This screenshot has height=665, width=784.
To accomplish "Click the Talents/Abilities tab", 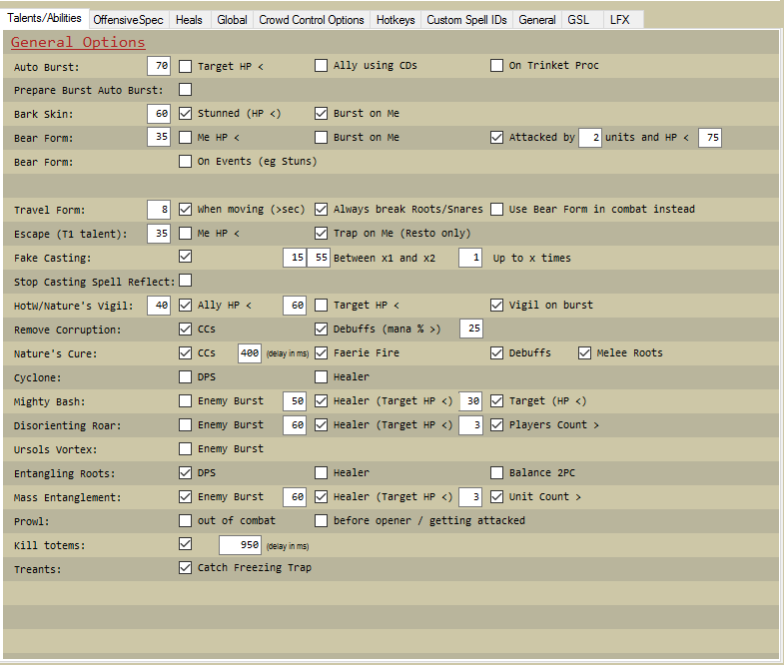I will tap(45, 18).
